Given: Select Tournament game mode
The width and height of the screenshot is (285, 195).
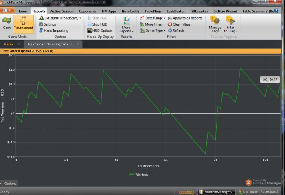Looking at the screenshot, I should (23, 23).
